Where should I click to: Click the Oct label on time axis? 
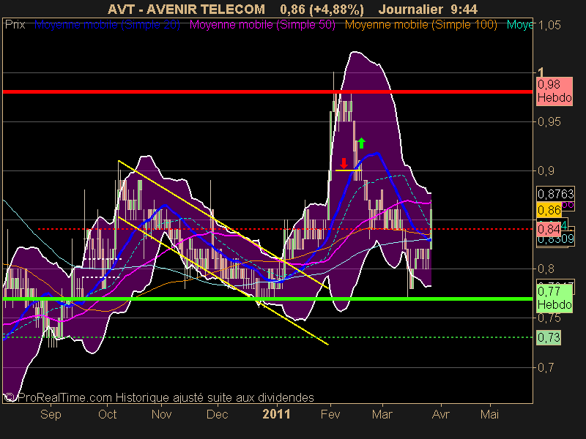pos(107,414)
